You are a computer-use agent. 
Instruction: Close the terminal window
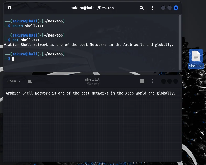click(x=176, y=8)
